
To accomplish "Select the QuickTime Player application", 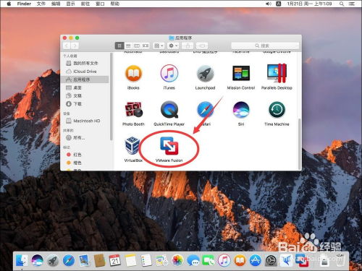I will [x=169, y=110].
